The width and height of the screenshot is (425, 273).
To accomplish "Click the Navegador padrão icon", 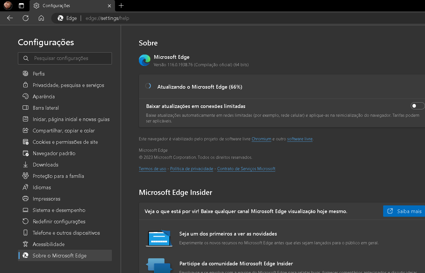I will point(26,153).
